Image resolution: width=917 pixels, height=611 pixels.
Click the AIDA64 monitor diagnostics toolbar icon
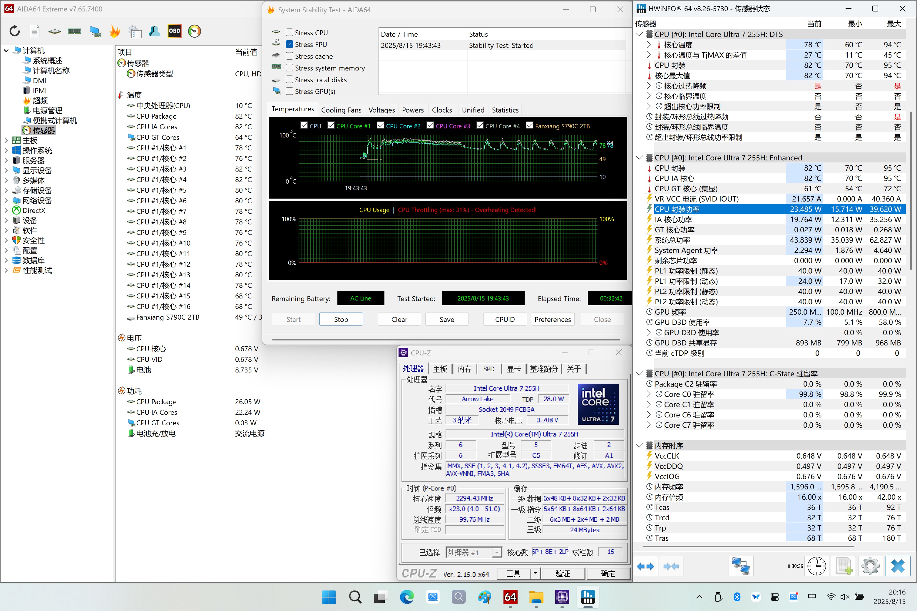pyautogui.click(x=95, y=31)
